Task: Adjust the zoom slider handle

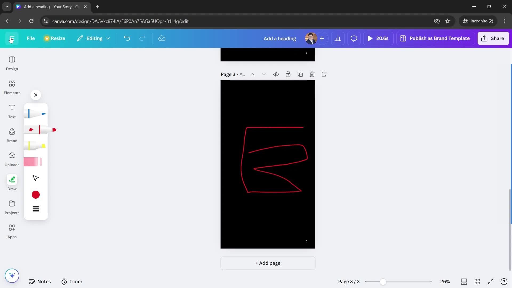Action: click(383, 282)
